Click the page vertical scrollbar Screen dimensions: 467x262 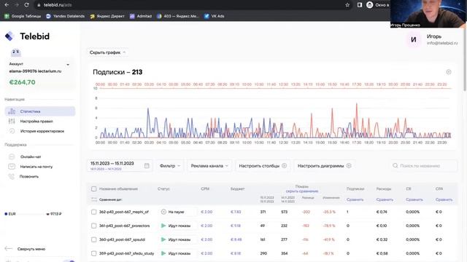(465, 60)
